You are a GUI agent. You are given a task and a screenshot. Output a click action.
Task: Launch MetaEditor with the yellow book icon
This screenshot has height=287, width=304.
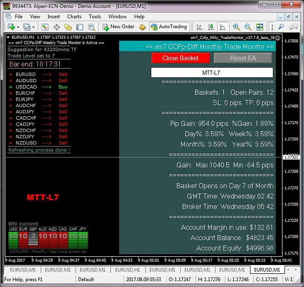click(x=143, y=27)
